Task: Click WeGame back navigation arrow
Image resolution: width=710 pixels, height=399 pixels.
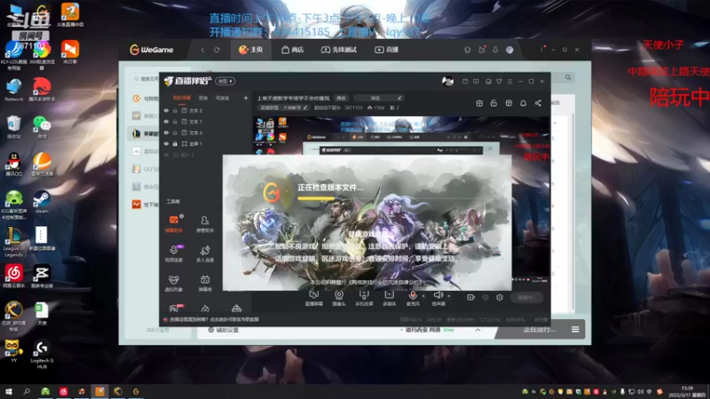Action: (202, 50)
